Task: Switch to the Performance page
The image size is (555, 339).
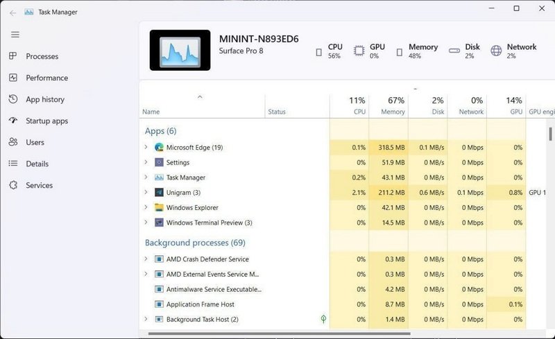Action: pos(46,78)
